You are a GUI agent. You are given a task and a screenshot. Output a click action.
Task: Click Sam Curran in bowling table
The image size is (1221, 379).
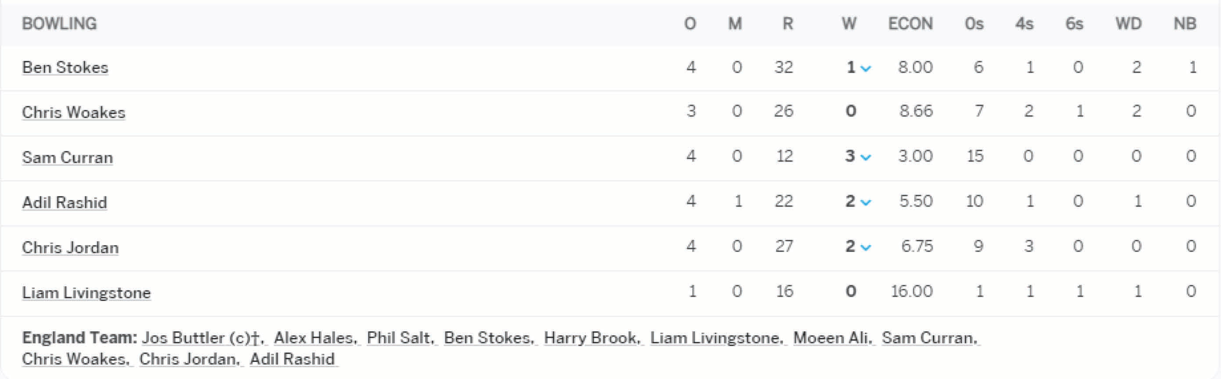pos(67,158)
